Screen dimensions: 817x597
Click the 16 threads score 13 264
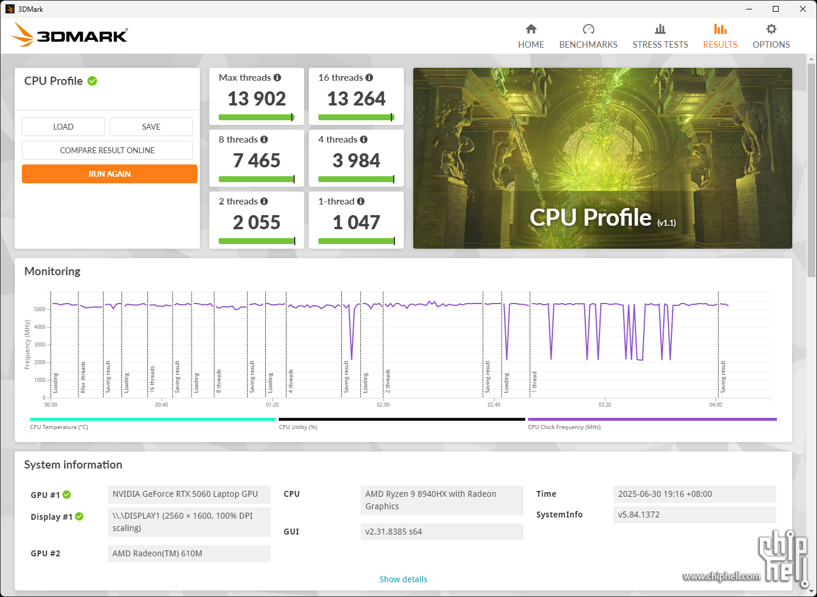click(x=356, y=98)
